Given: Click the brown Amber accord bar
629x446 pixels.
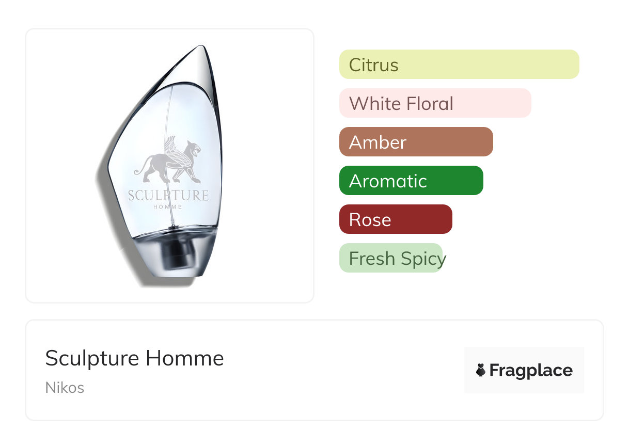Looking at the screenshot, I should coord(416,142).
